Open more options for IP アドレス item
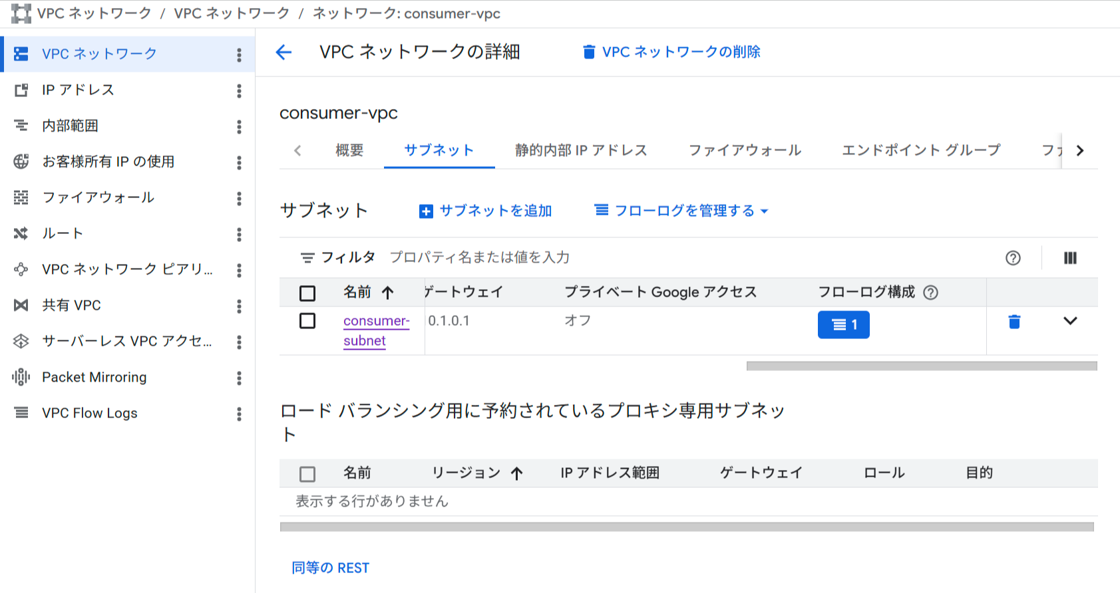Screen dimensions: 1120x593 [x=239, y=90]
